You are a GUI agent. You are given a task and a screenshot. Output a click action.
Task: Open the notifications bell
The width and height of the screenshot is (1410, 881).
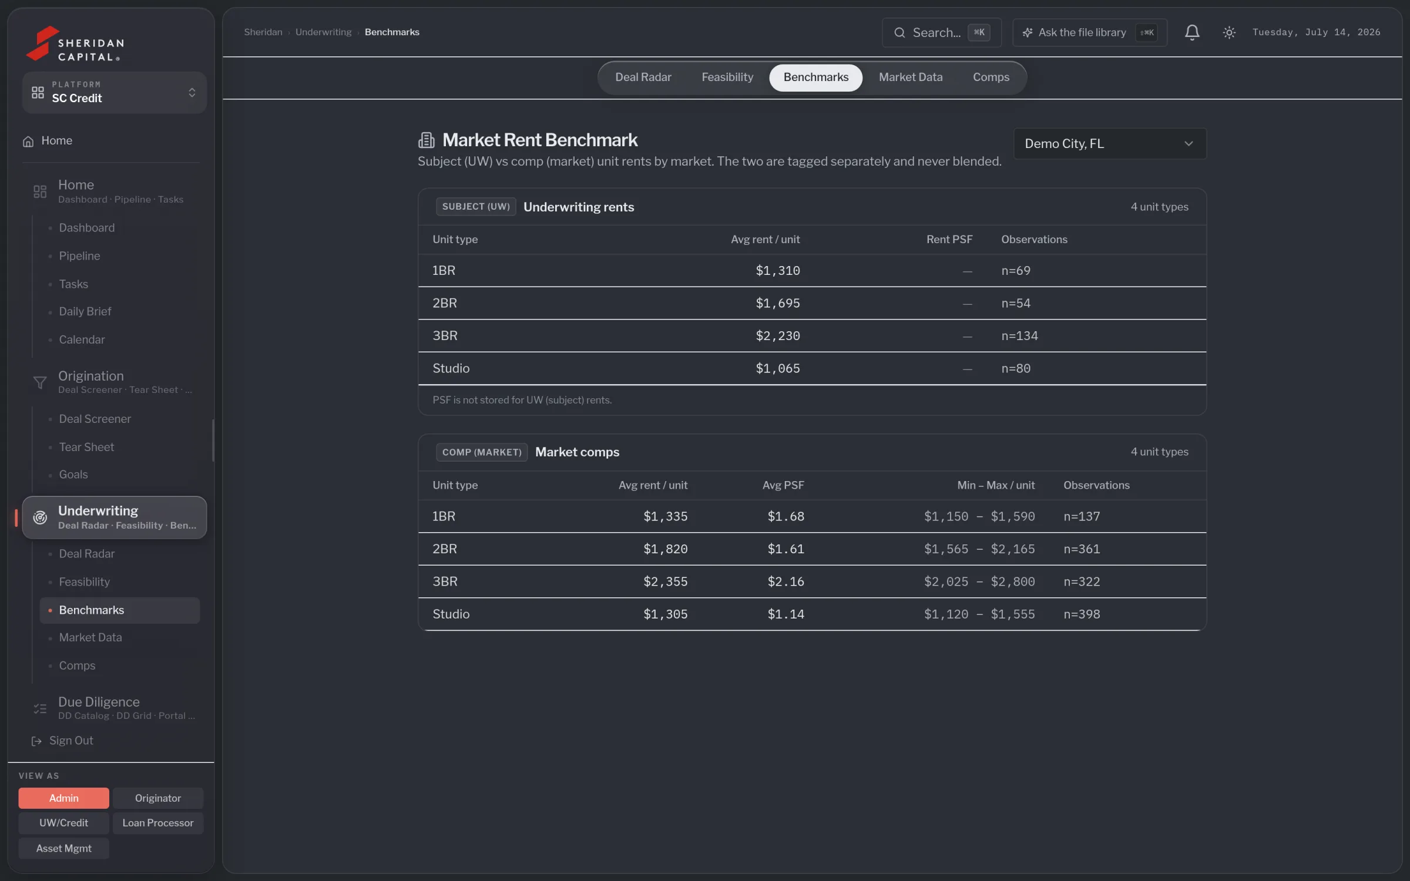click(1191, 32)
